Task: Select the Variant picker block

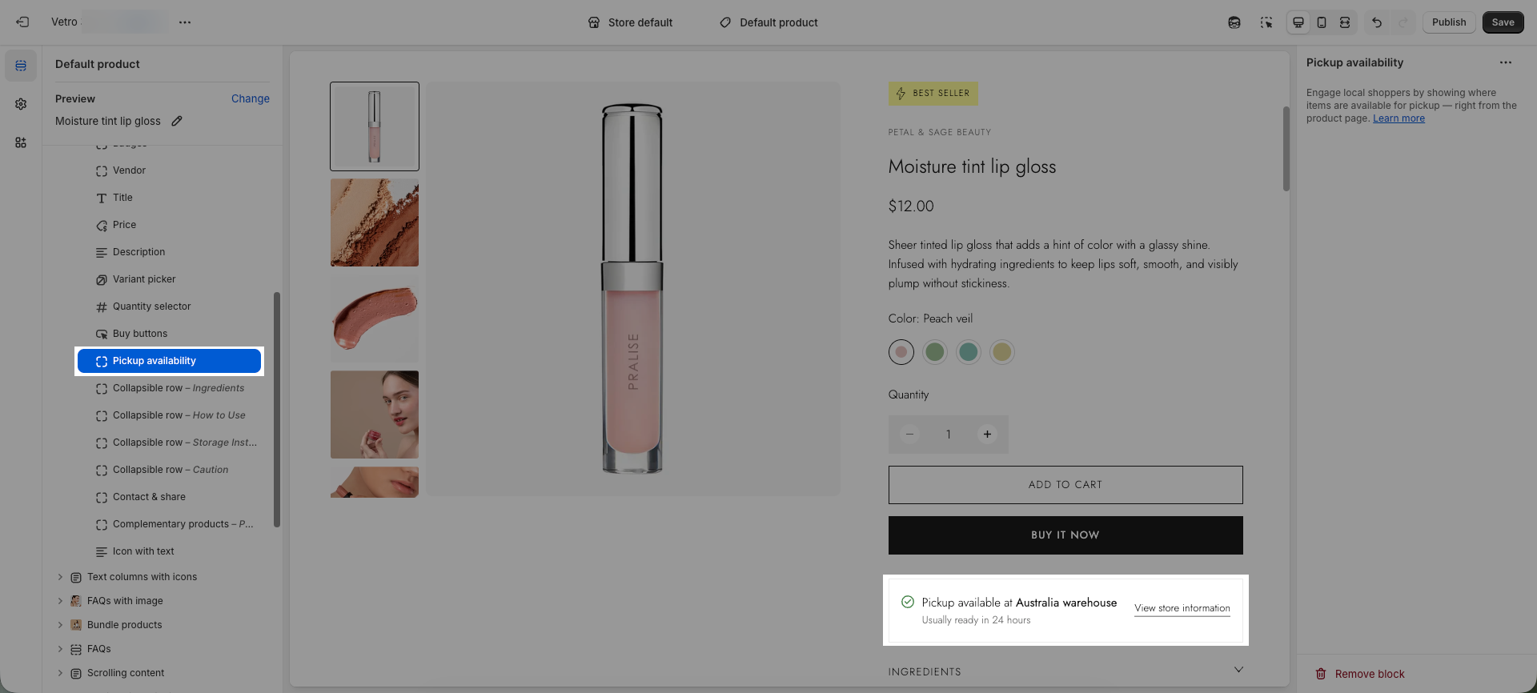Action: click(144, 279)
